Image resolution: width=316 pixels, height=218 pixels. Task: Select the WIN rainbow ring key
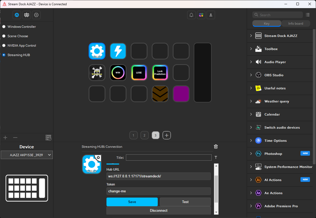pos(118,73)
